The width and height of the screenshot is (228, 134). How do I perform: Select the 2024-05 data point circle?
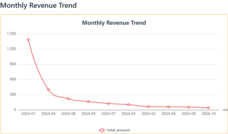click(x=88, y=102)
